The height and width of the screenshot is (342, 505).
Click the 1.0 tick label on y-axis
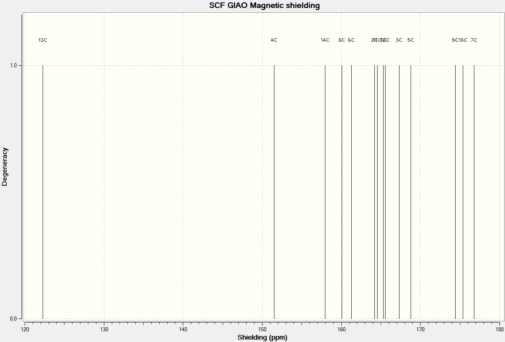[13, 65]
